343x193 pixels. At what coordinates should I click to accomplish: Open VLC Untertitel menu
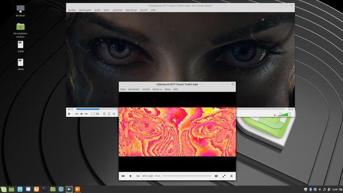117,10
